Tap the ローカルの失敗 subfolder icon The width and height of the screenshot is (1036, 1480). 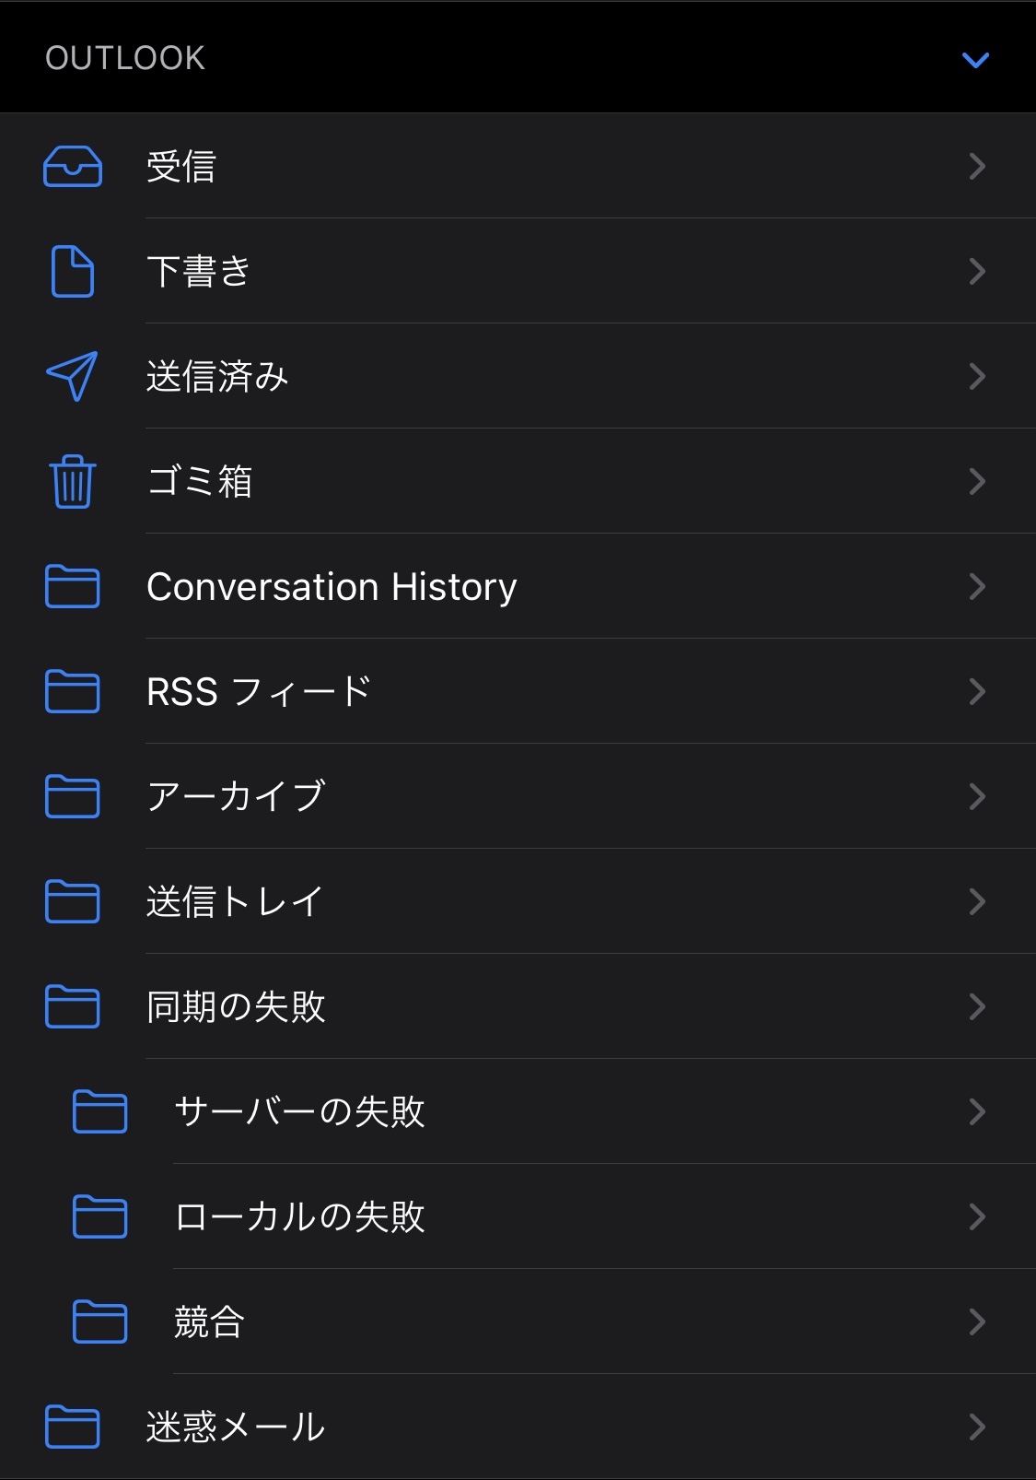pos(100,1217)
